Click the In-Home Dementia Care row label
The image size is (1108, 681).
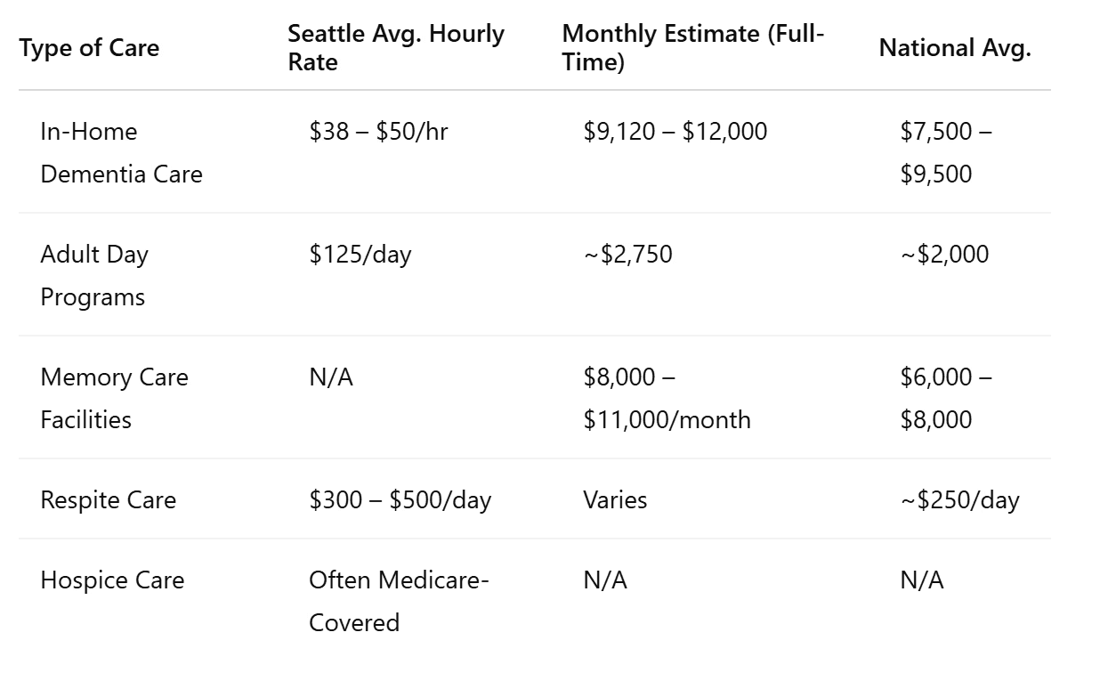tap(121, 152)
